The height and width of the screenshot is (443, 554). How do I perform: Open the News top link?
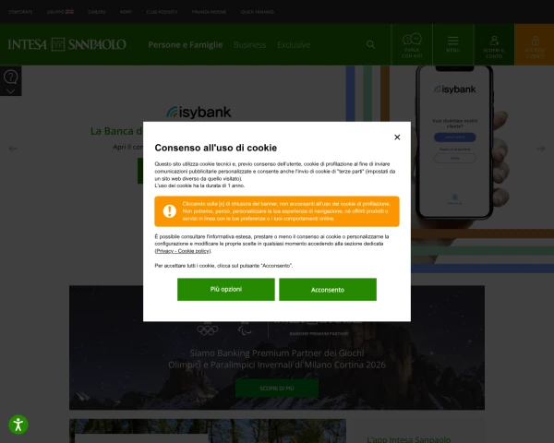click(126, 12)
